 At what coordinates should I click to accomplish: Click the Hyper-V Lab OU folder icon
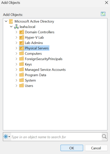tap(22, 38)
